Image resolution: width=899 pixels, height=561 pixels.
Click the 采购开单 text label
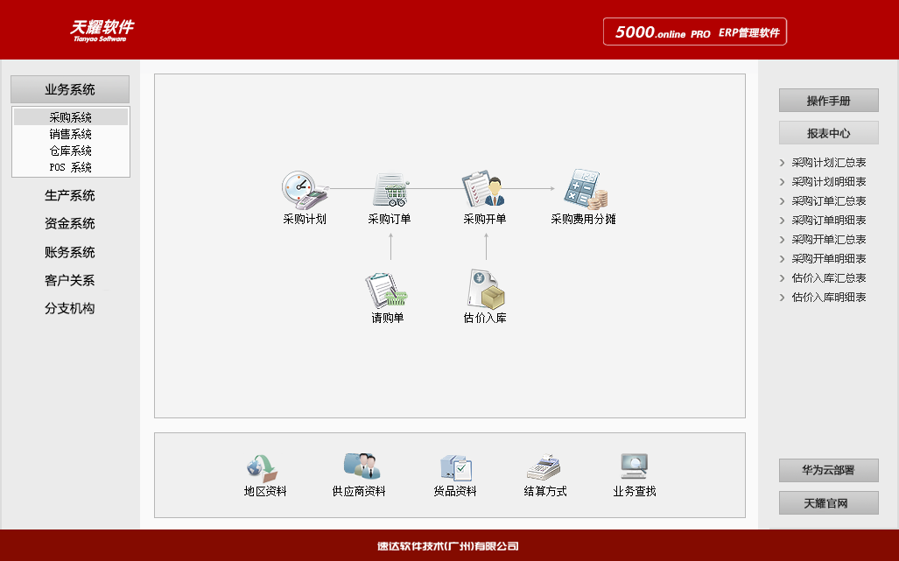[484, 219]
